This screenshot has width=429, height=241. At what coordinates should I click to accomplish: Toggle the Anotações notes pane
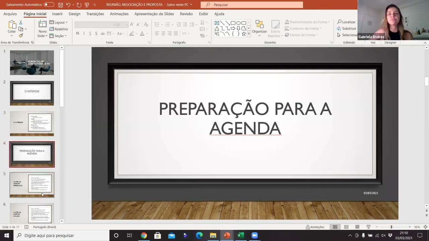click(x=315, y=227)
